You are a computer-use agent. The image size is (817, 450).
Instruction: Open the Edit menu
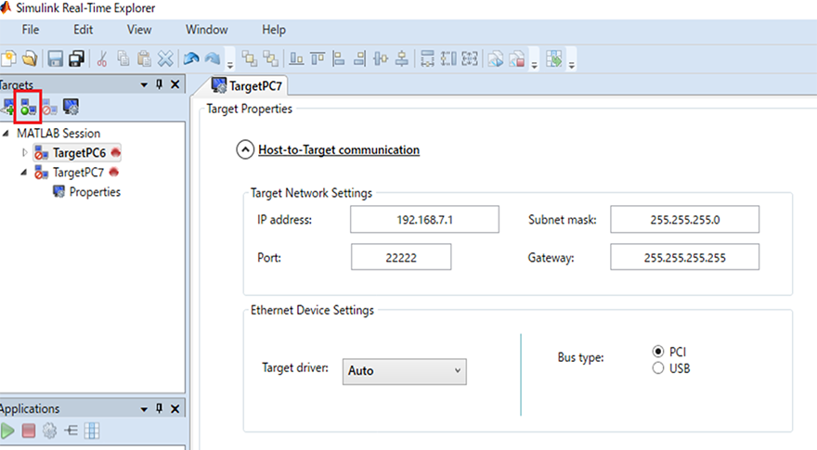coord(83,30)
